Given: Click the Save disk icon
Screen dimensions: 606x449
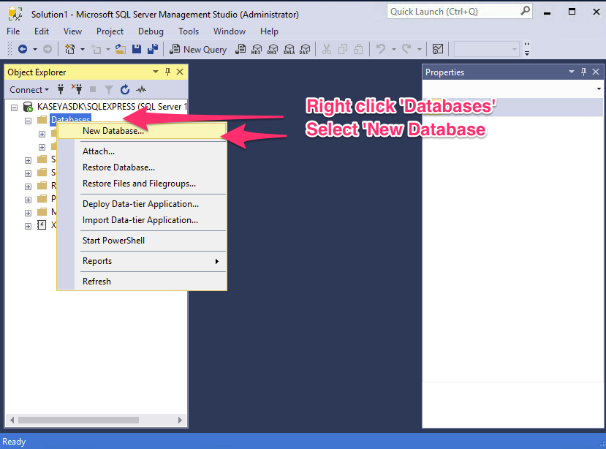Looking at the screenshot, I should [x=137, y=49].
